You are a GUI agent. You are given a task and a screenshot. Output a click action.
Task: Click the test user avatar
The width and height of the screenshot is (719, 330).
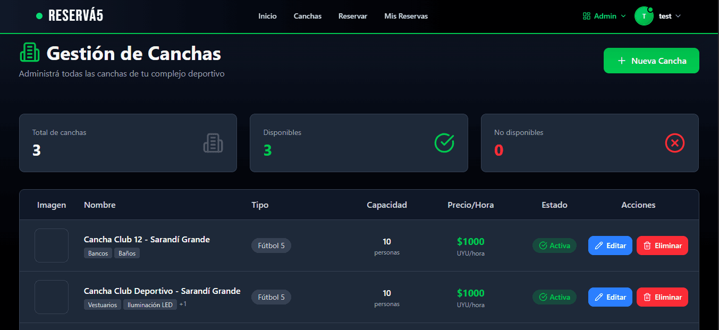click(x=644, y=16)
